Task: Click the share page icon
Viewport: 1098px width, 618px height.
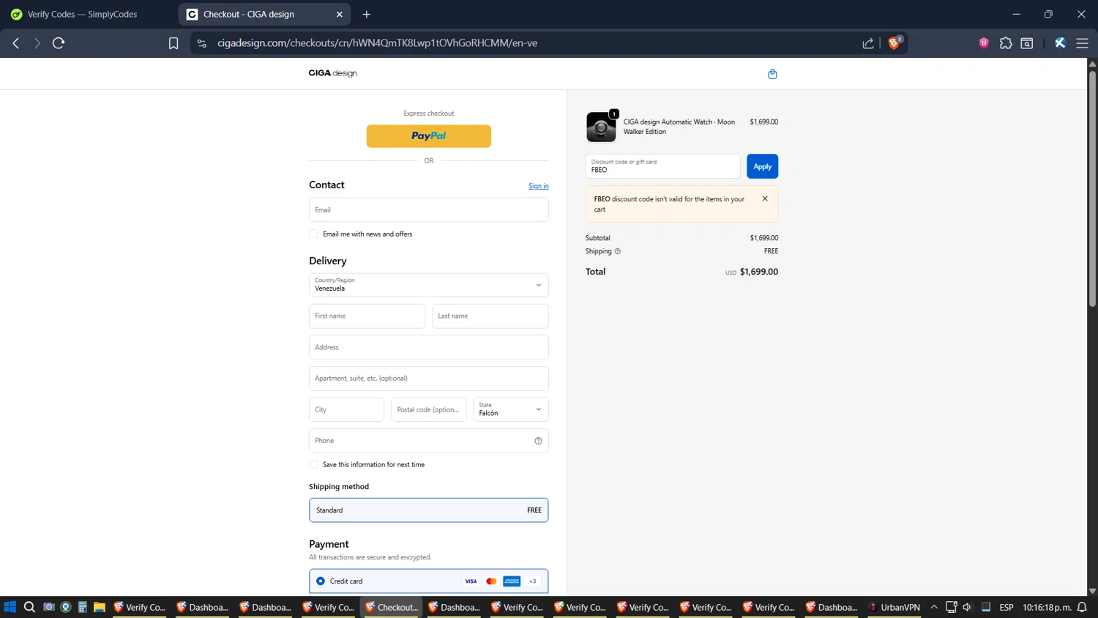Action: click(x=868, y=43)
